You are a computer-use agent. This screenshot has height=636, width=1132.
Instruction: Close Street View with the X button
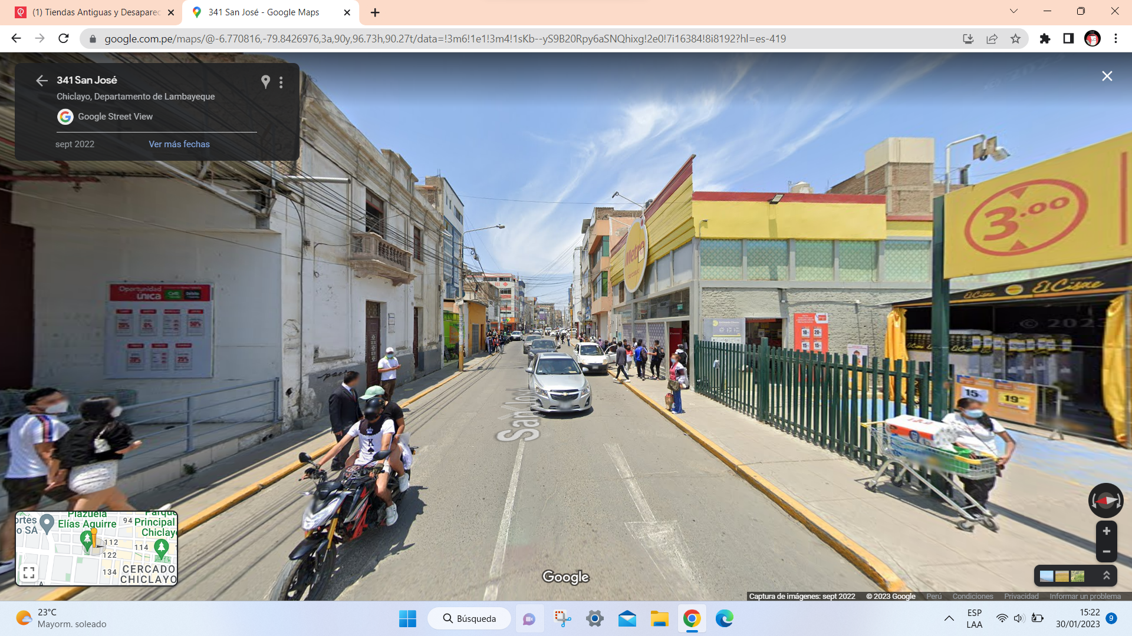(x=1107, y=76)
